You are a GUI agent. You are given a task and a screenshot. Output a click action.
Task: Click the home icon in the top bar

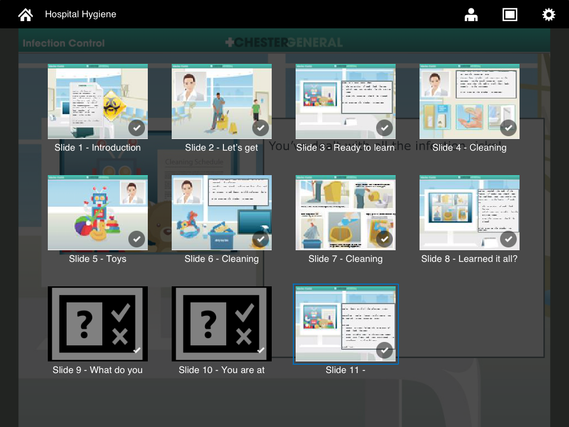click(25, 14)
